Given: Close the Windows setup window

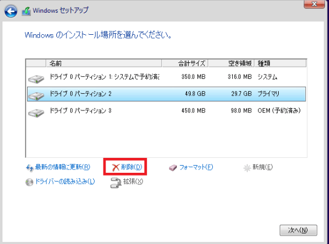Looking at the screenshot, I should coord(314,4).
